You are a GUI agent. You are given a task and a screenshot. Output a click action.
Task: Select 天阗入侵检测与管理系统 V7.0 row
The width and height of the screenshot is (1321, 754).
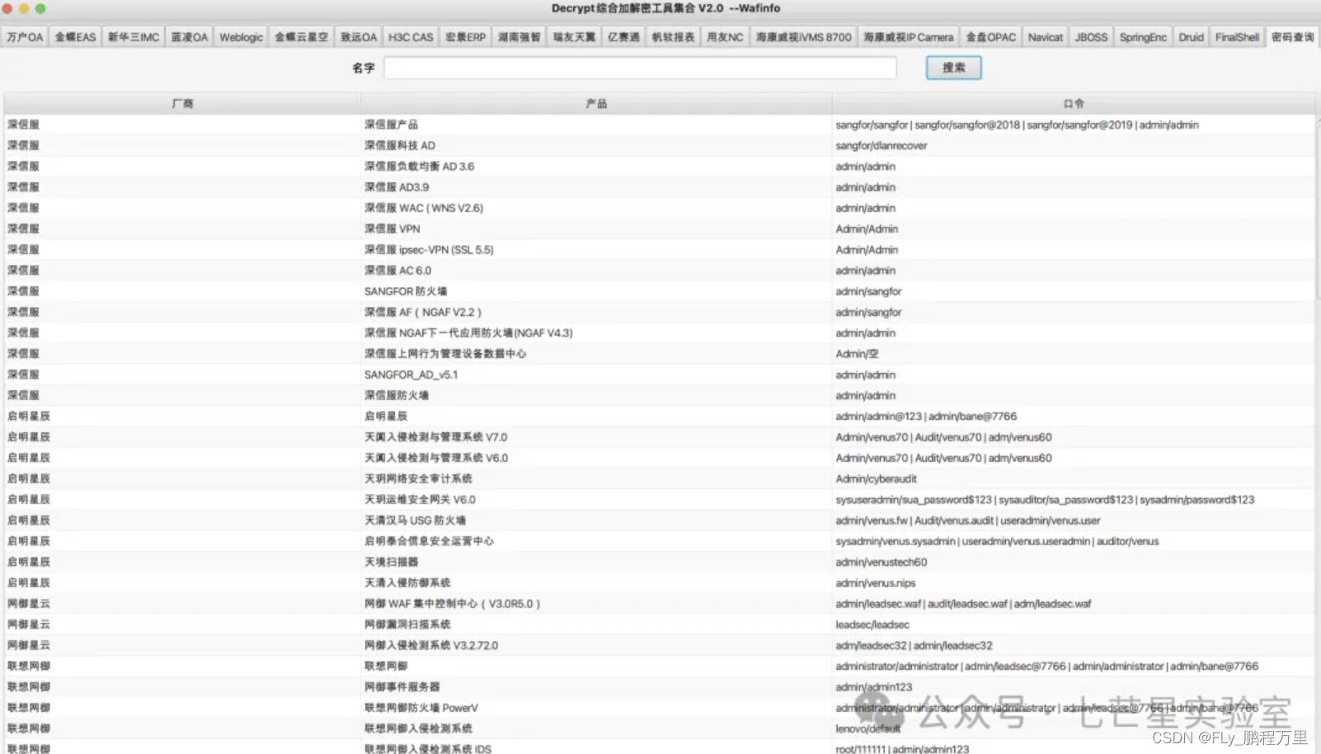tap(660, 437)
